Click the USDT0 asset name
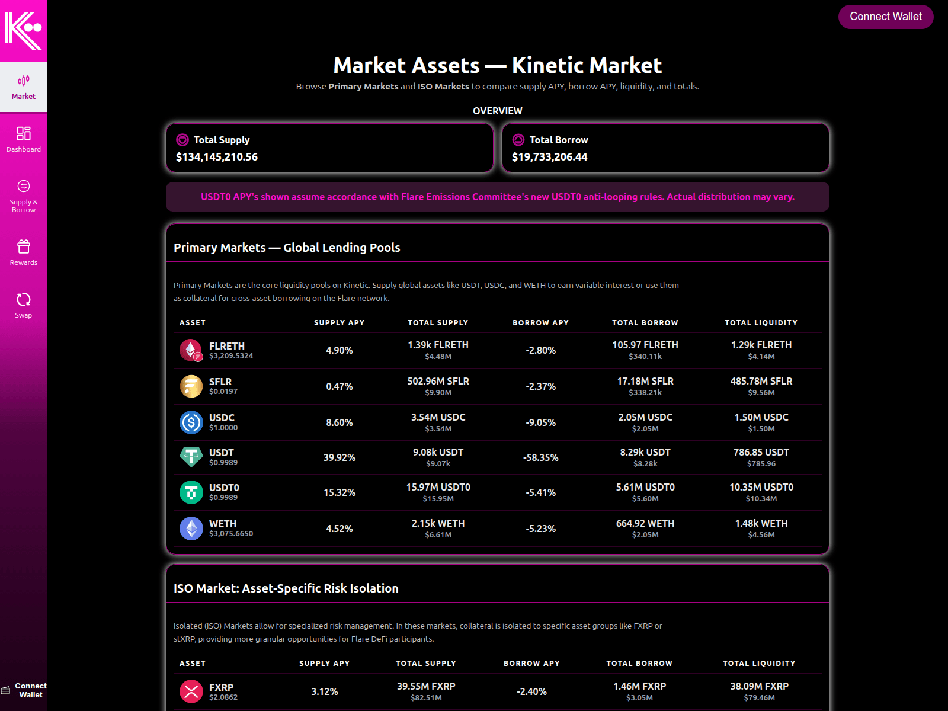This screenshot has height=711, width=948. click(x=224, y=488)
